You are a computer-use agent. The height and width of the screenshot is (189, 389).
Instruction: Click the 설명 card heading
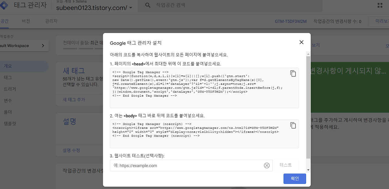70,122
